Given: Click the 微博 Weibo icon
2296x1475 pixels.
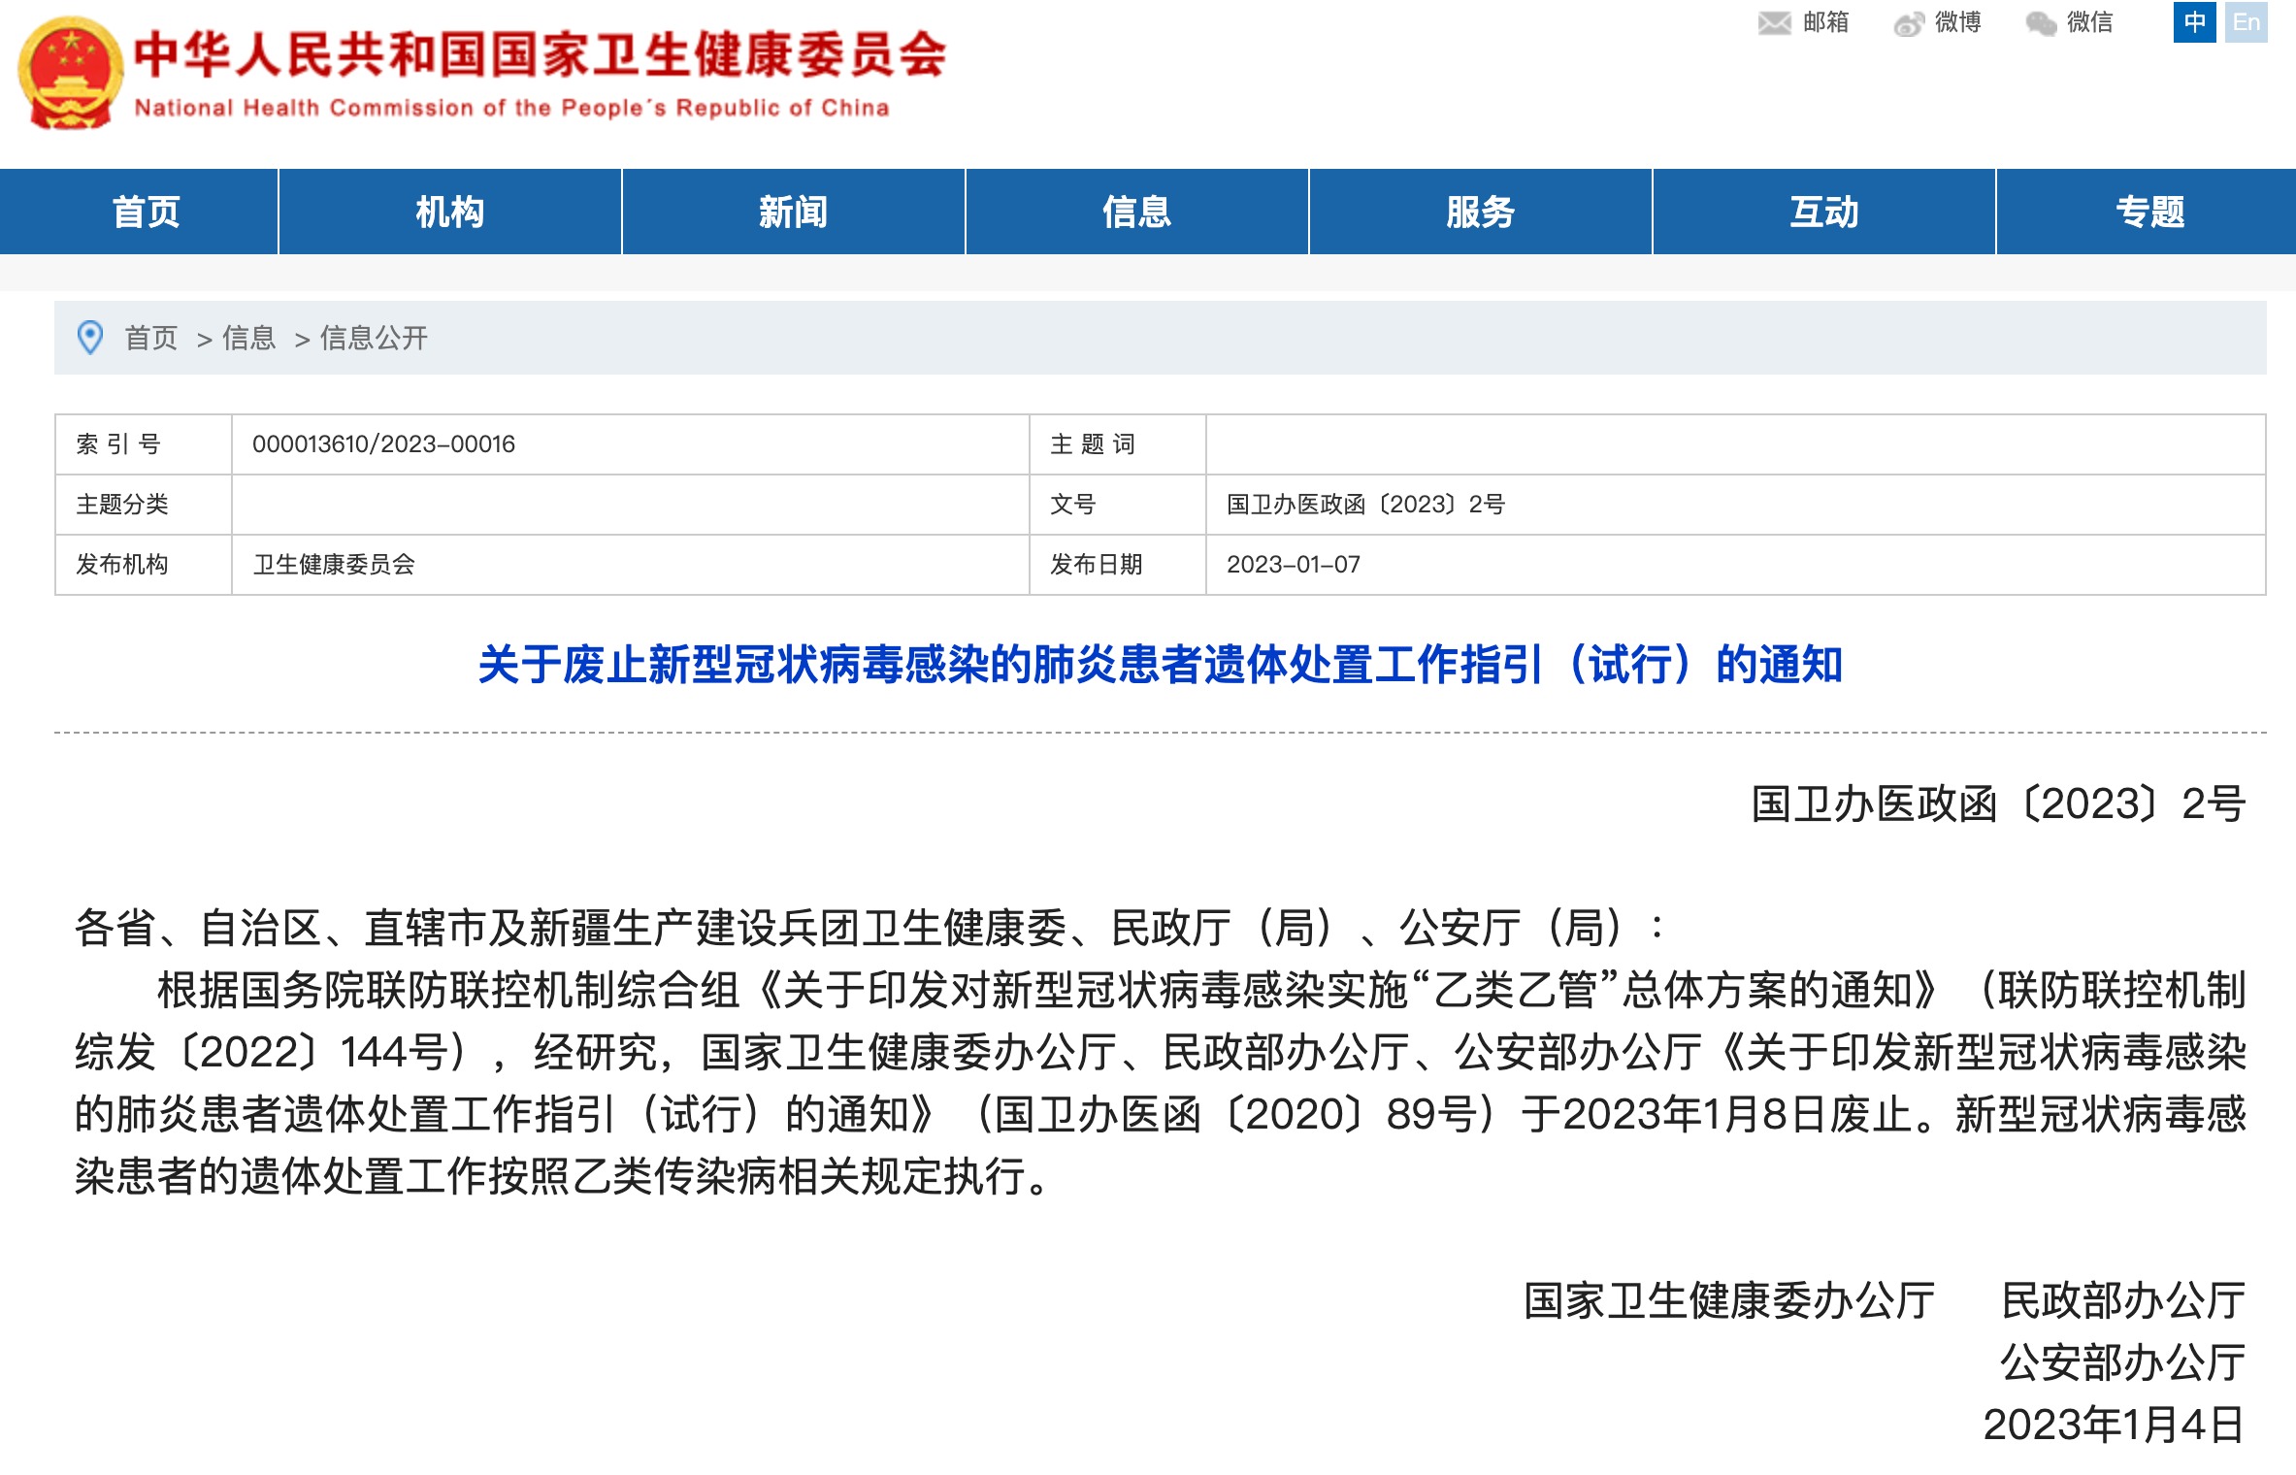Looking at the screenshot, I should pos(1909,24).
